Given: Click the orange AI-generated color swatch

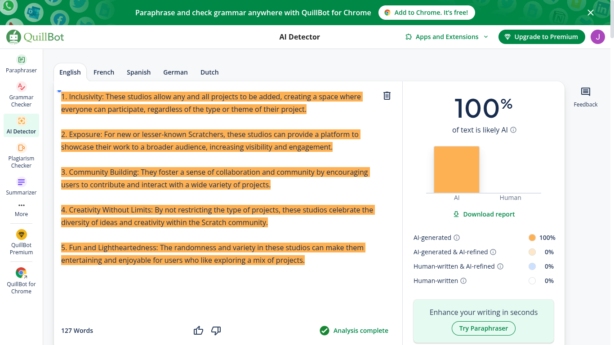Looking at the screenshot, I should coord(532,238).
